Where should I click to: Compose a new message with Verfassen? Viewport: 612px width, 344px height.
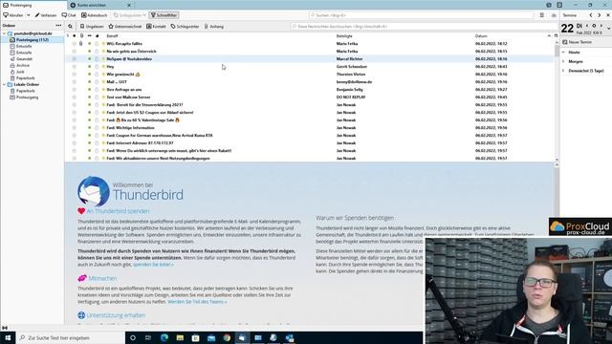click(46, 15)
